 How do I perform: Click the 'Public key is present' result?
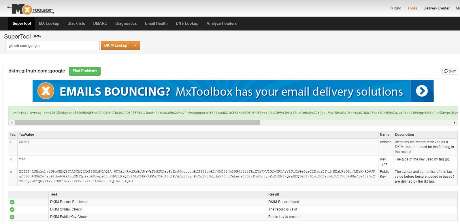click(x=284, y=217)
